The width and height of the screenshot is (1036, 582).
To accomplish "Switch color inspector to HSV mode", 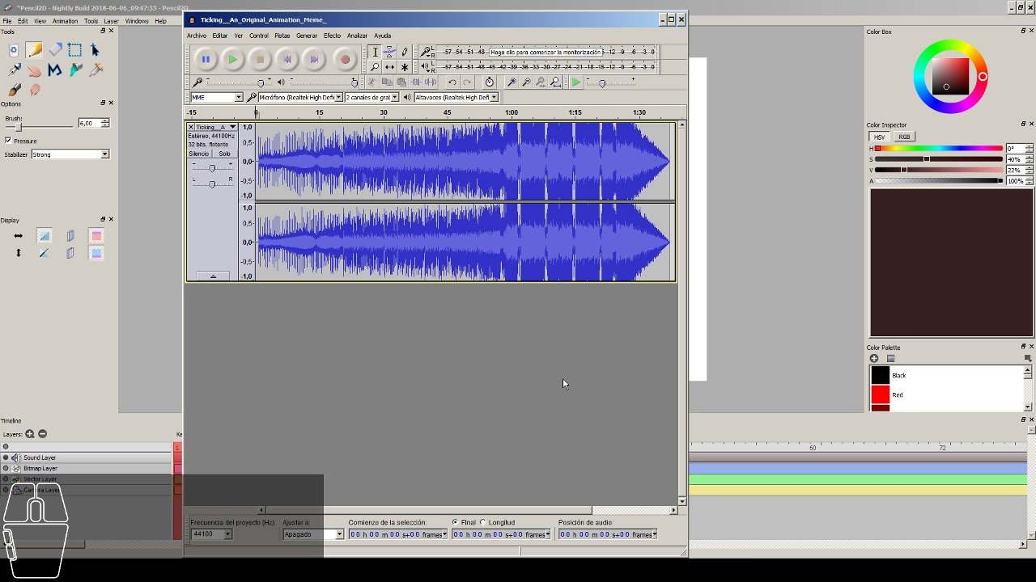I will (x=880, y=137).
